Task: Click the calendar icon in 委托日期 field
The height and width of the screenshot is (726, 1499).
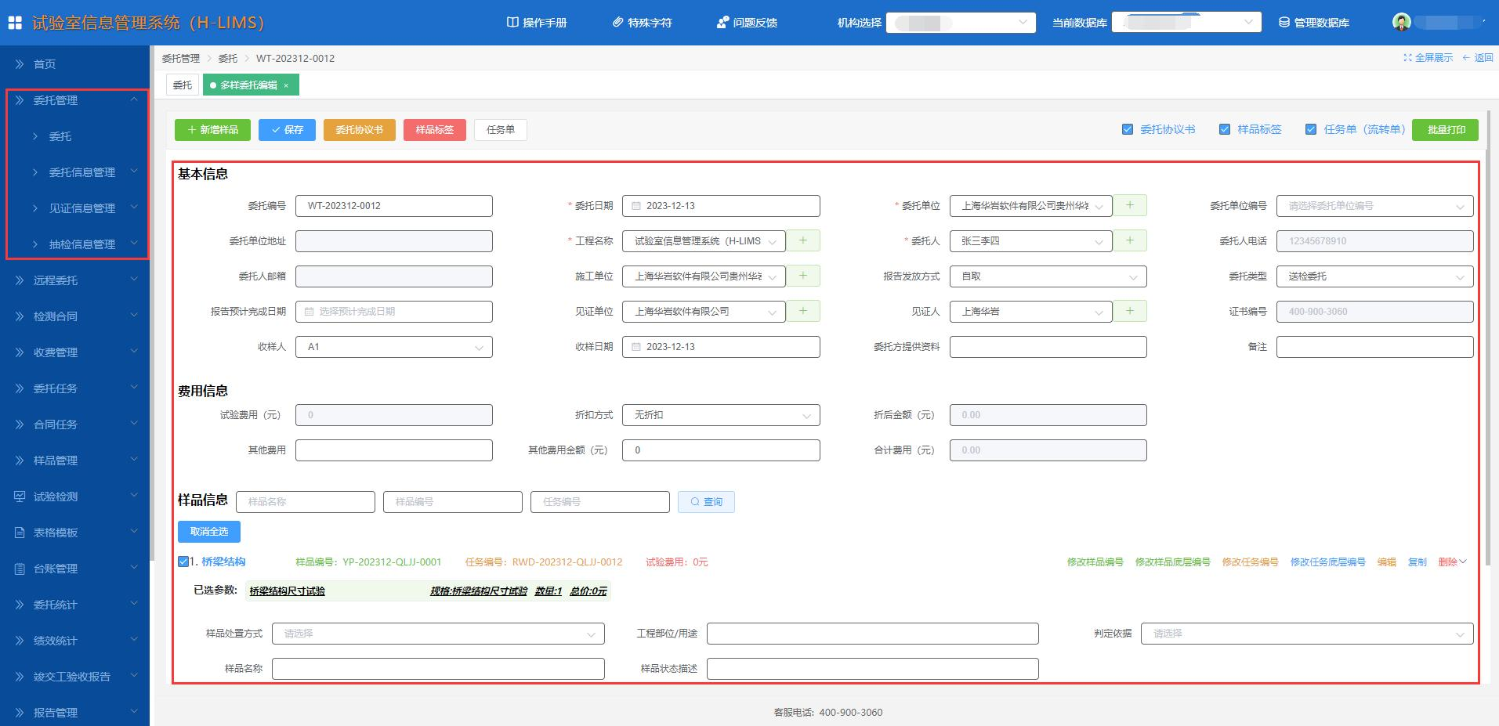Action: pyautogui.click(x=636, y=206)
